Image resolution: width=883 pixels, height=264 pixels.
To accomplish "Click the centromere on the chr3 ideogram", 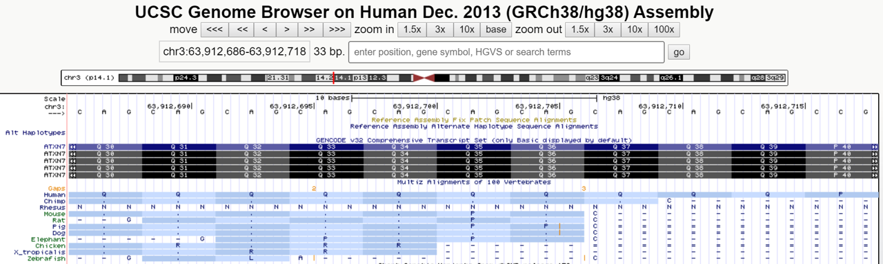I will pos(424,78).
